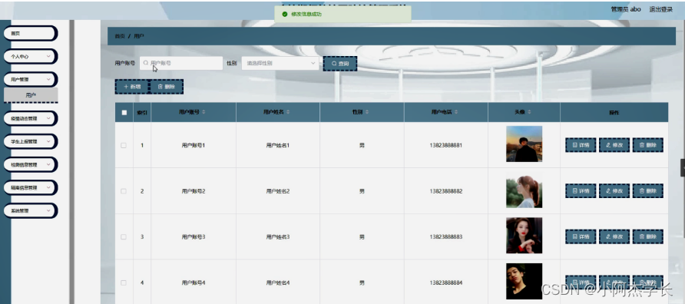This screenshot has height=304, width=685.
Task: Open avatar thumbnail of 用户账号1
Action: click(525, 144)
